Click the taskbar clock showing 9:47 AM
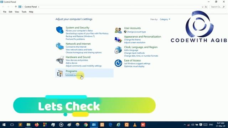228x128 pixels. (221, 124)
